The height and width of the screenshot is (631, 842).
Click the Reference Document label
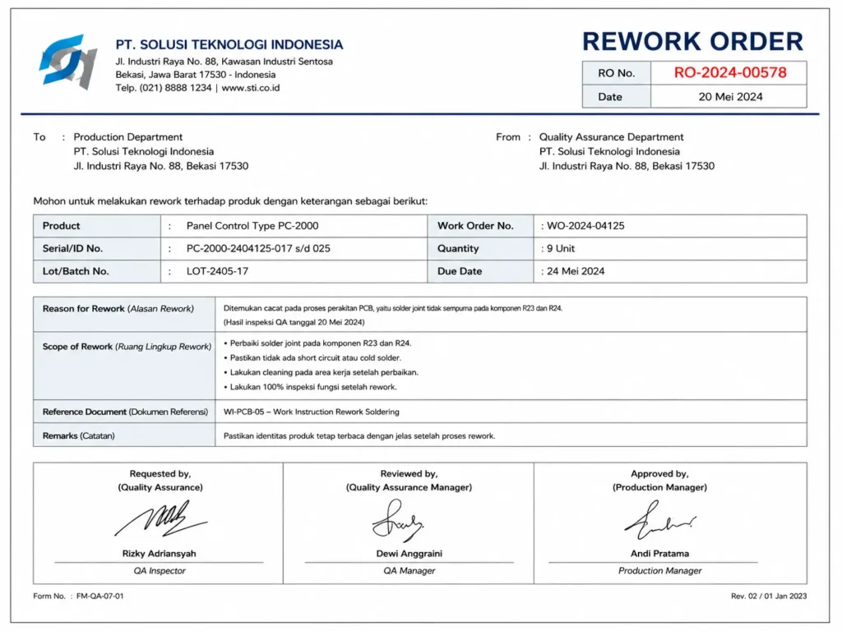(125, 412)
